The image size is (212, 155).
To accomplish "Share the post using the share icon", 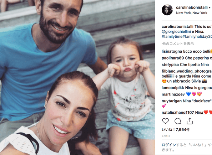I will 190,121.
